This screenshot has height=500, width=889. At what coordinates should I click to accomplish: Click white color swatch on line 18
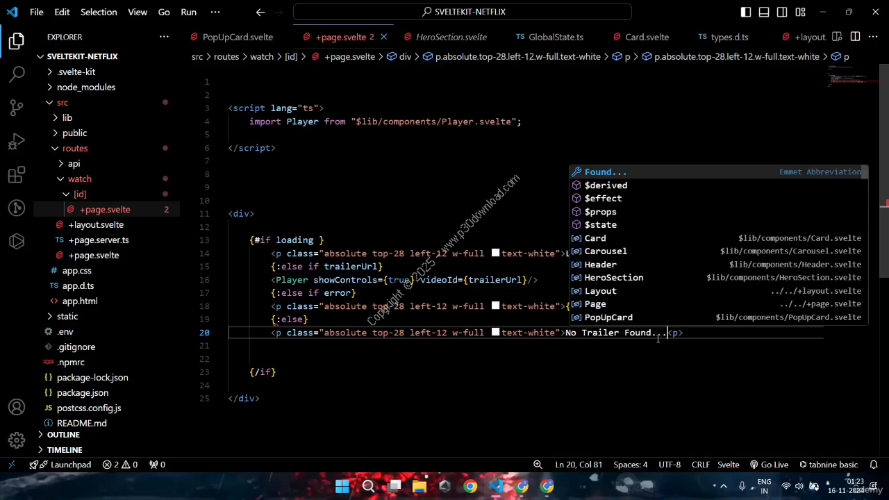click(495, 306)
